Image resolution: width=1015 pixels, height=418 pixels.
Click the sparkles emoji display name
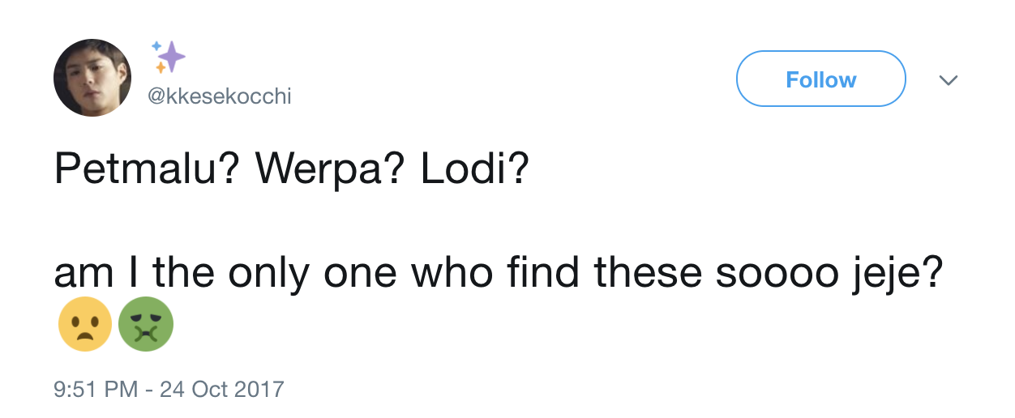(169, 56)
